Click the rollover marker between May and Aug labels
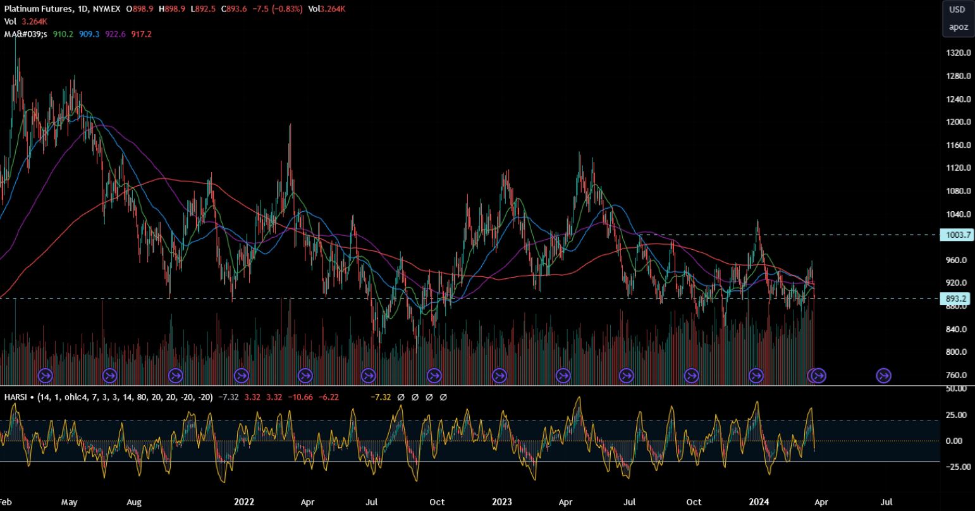 (x=110, y=376)
